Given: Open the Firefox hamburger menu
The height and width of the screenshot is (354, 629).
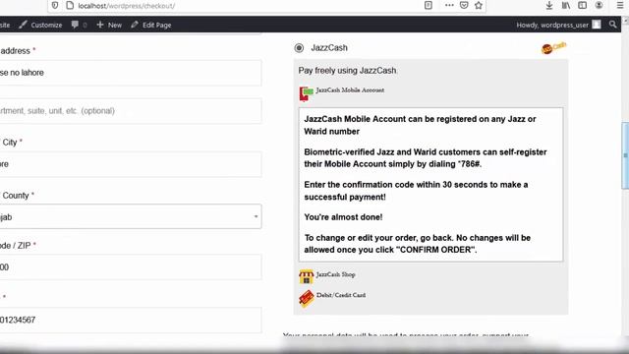Looking at the screenshot, I should (x=620, y=5).
